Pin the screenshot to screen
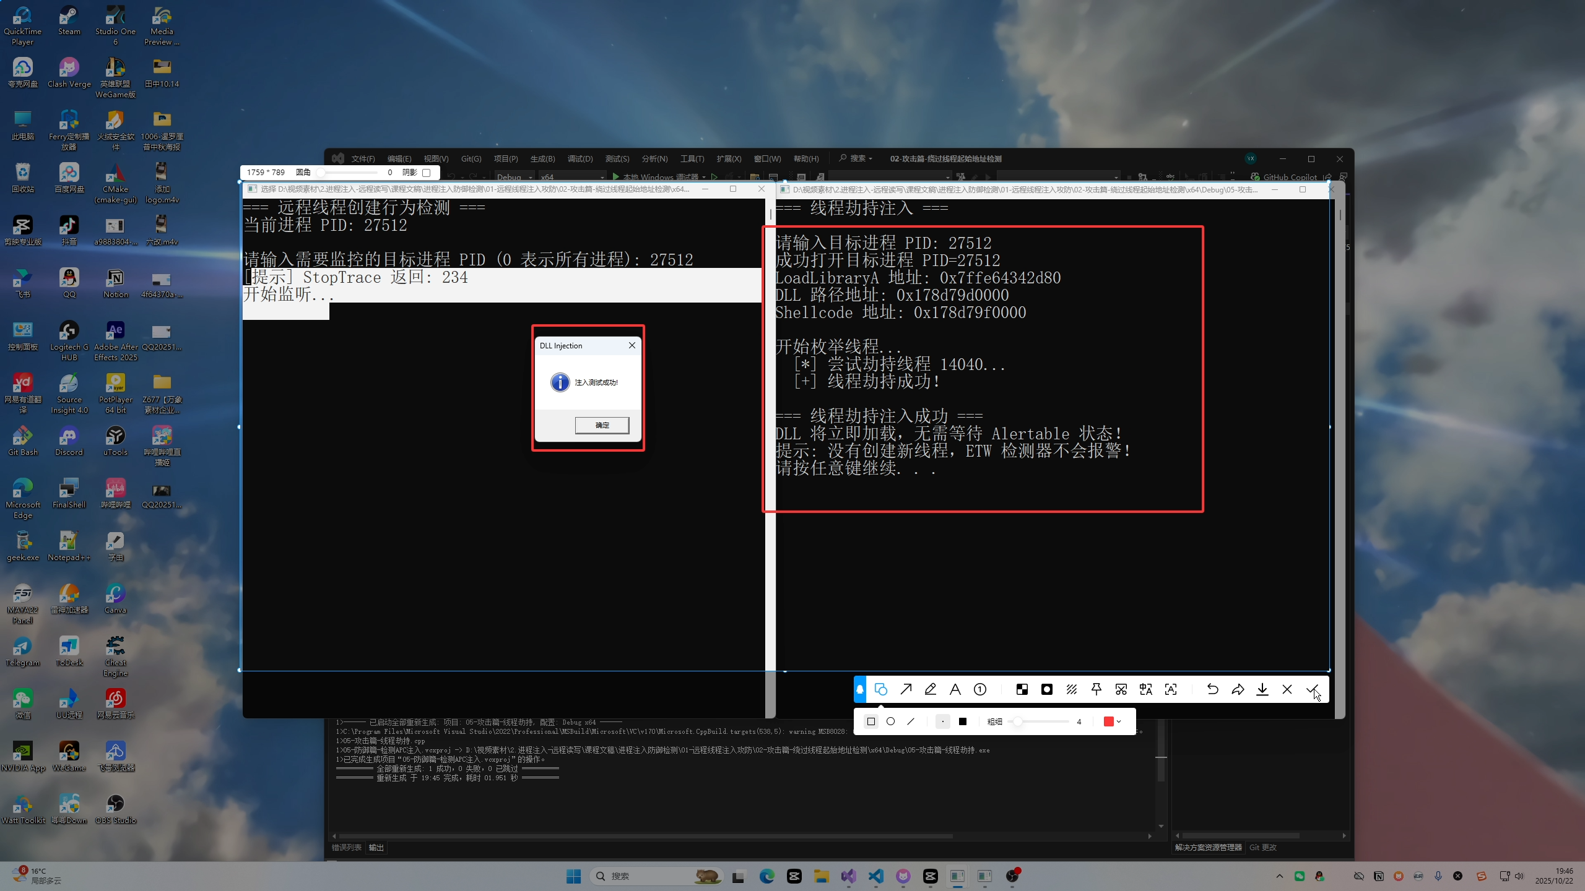 point(1096,689)
